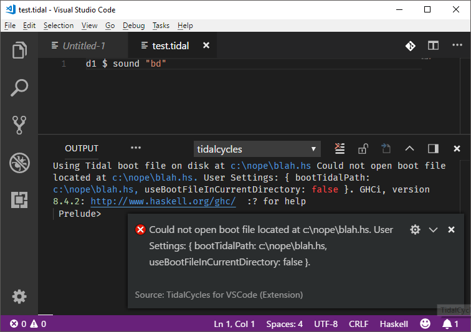Click 'Source: TidalCycles for VSCode (Extension)' text

[x=219, y=295]
